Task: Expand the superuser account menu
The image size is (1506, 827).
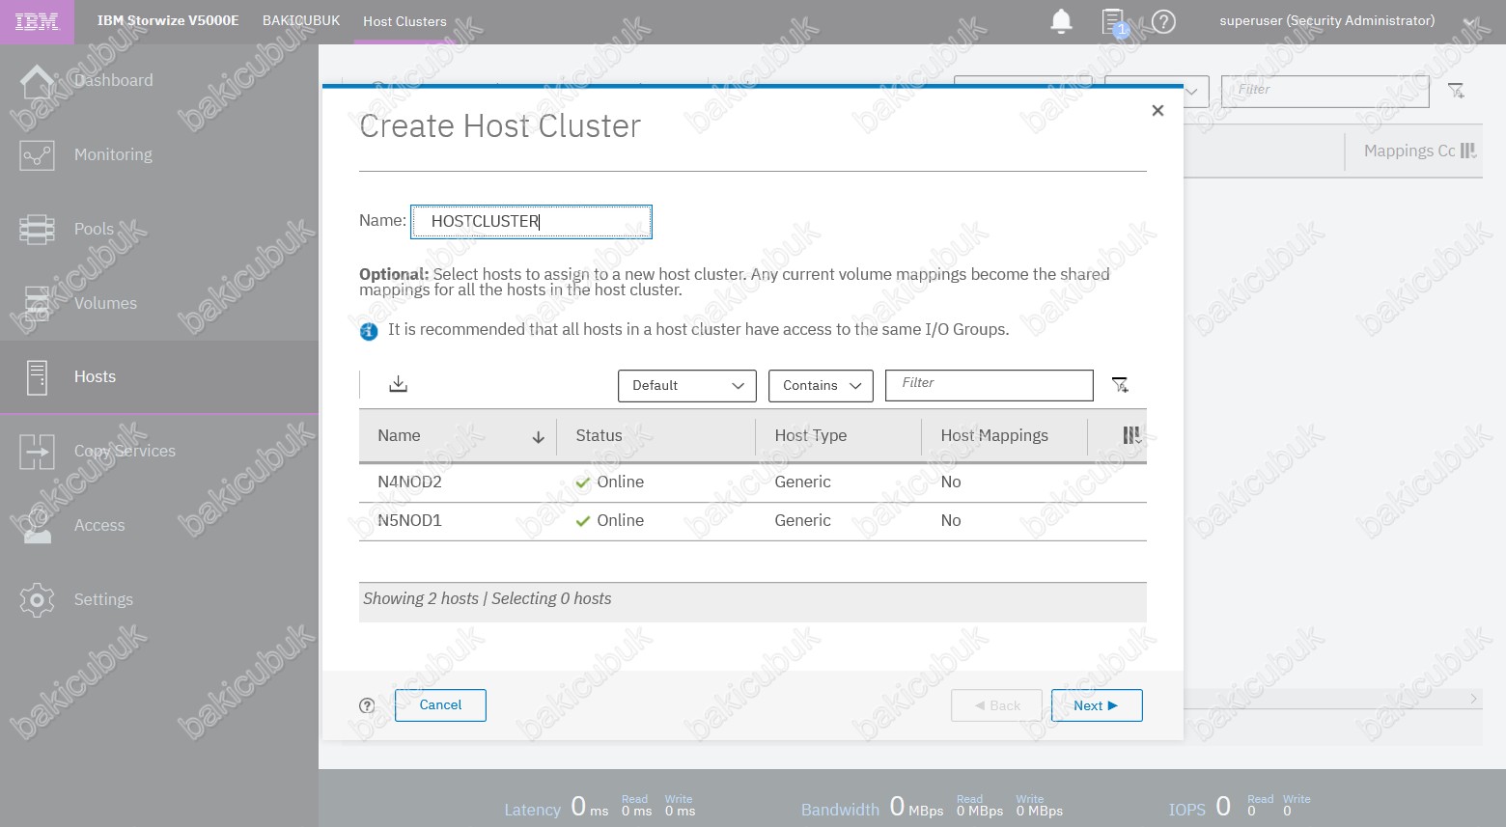Action: 1470,21
